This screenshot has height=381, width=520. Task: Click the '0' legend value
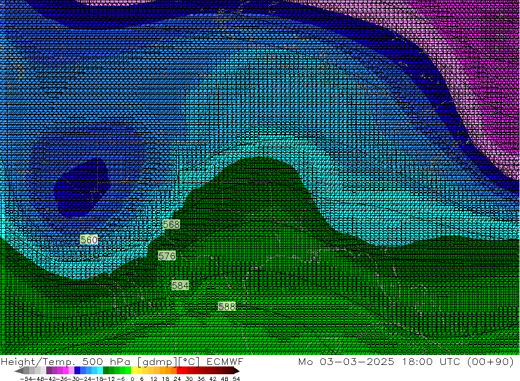132,379
